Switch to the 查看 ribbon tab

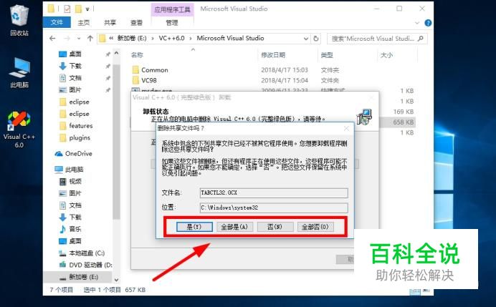click(x=136, y=23)
